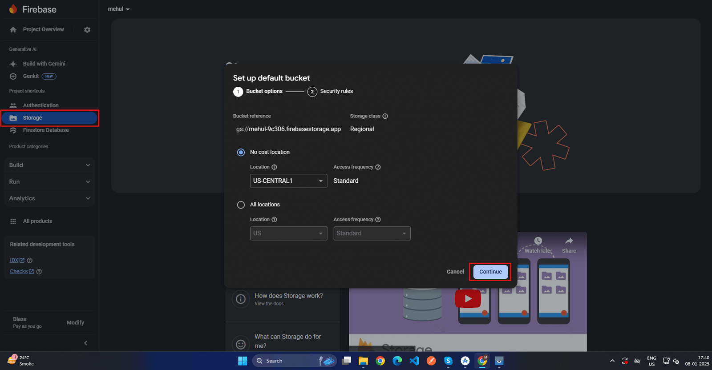The width and height of the screenshot is (712, 370).
Task: Collapse the sidebar using the chevron icon
Action: [85, 343]
